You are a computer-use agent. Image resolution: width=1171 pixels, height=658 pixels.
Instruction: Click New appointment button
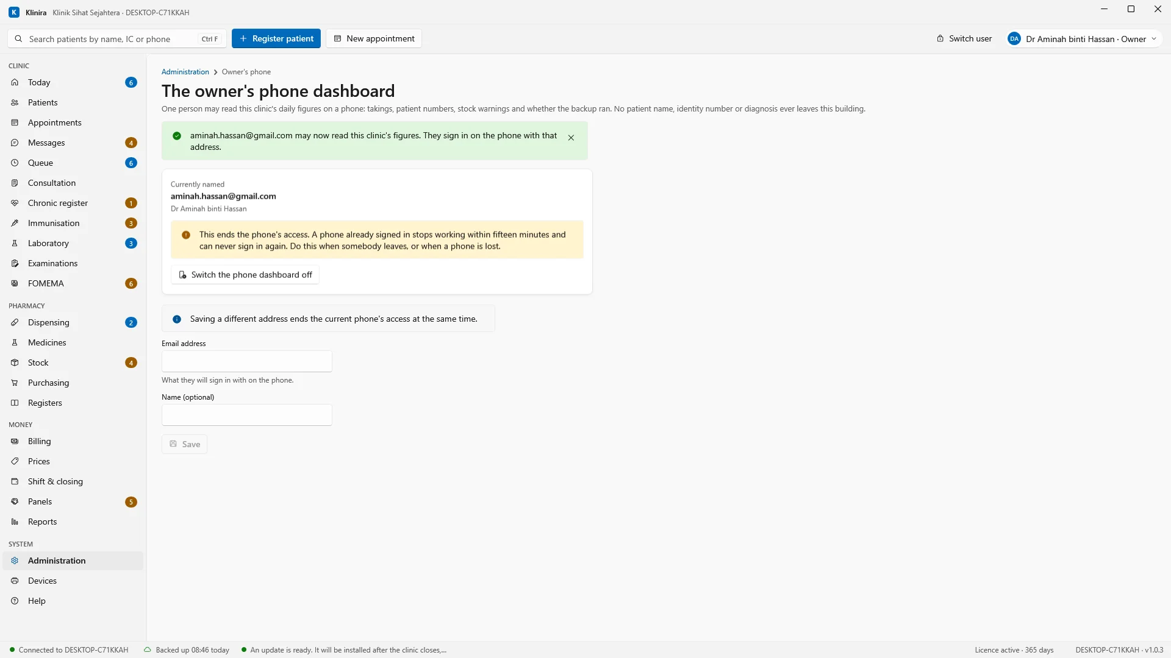[374, 38]
